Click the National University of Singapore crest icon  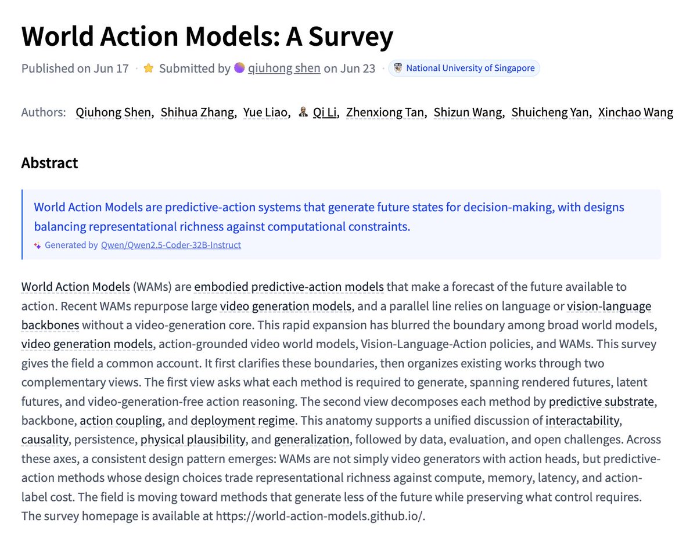(398, 68)
